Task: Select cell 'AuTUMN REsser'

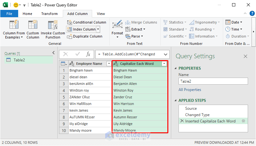Action: coord(90,117)
